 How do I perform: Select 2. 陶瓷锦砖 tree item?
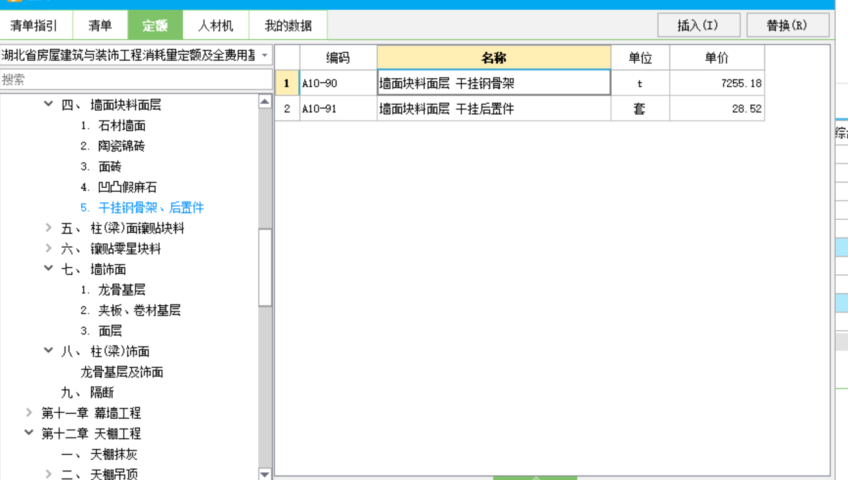pyautogui.click(x=113, y=146)
